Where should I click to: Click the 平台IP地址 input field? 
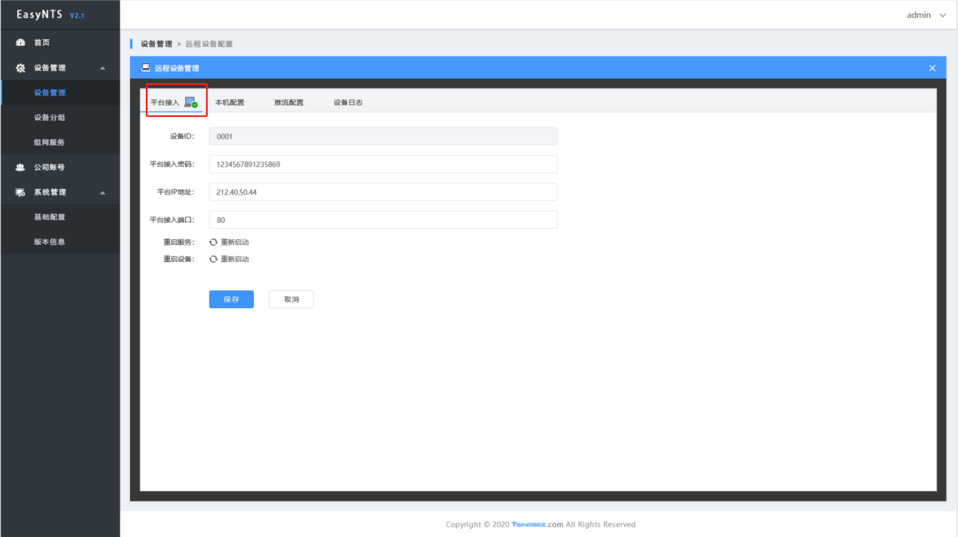click(x=383, y=192)
